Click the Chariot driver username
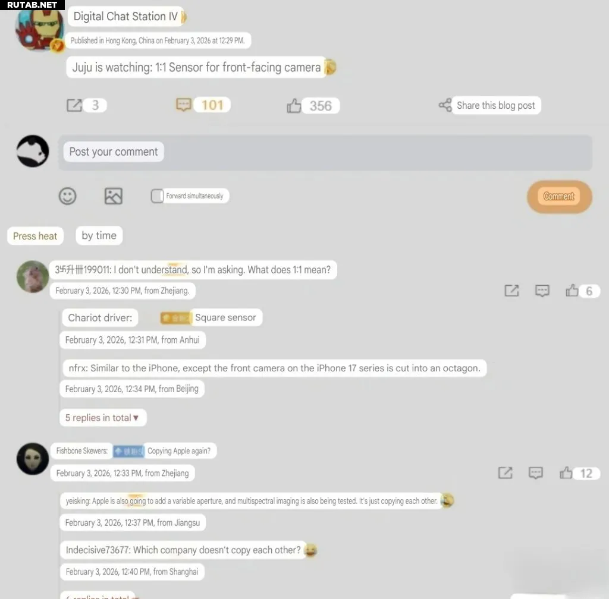 click(100, 318)
